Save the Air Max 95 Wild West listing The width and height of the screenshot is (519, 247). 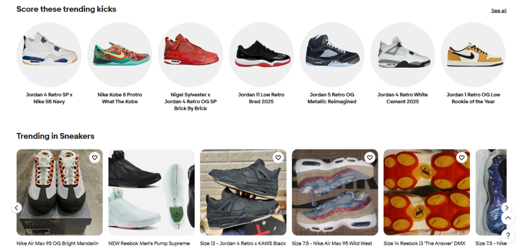coord(370,157)
